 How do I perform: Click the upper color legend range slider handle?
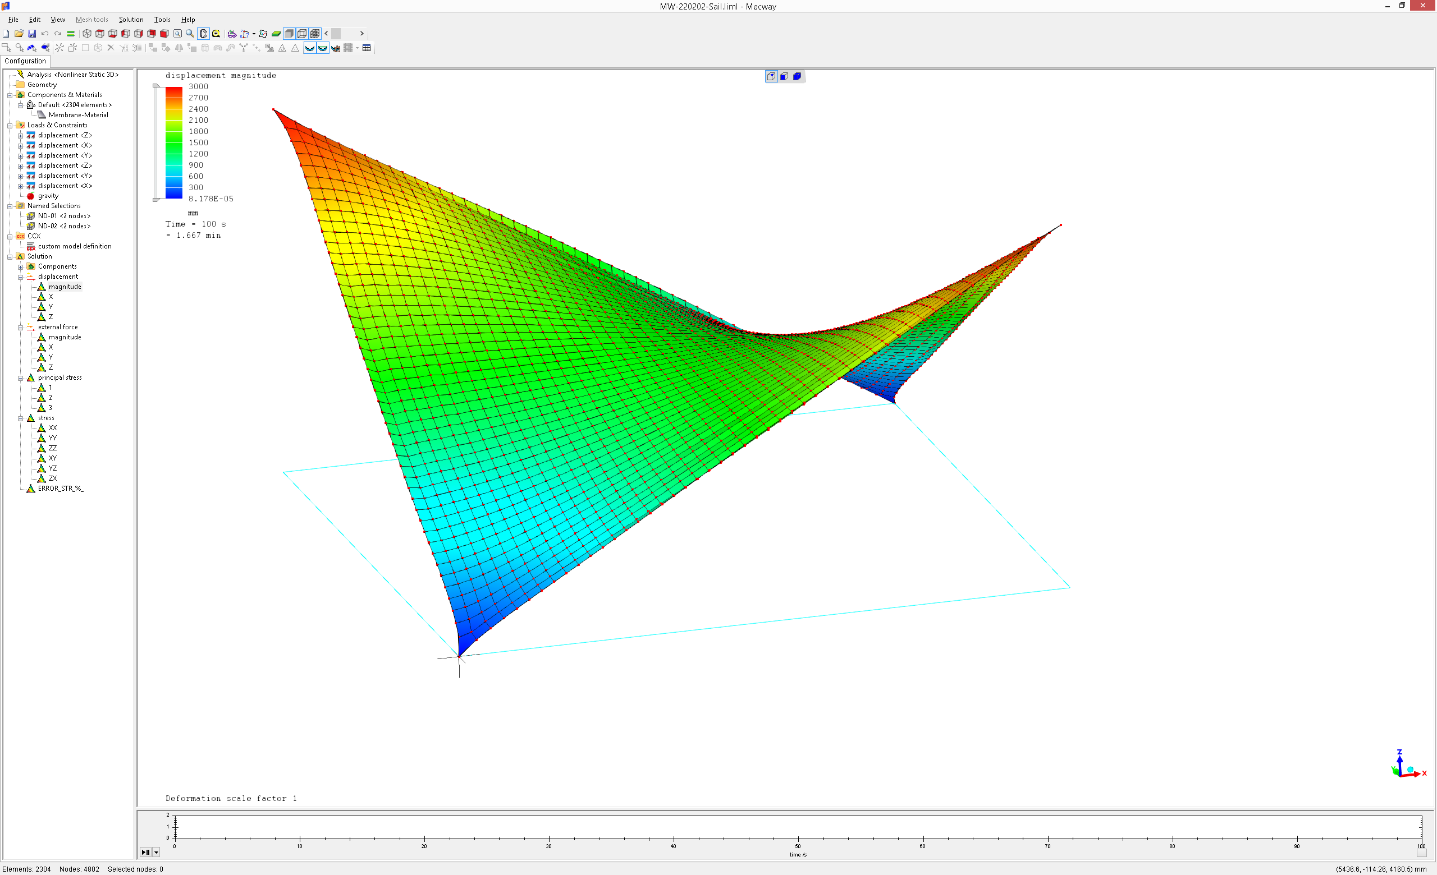(x=155, y=86)
